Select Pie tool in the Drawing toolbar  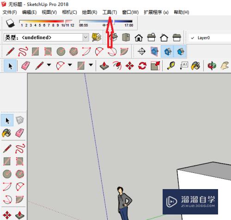[x=124, y=51]
